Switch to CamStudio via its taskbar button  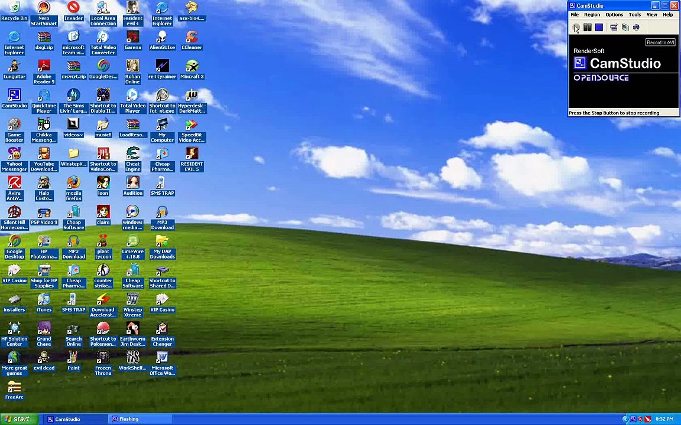tap(74, 419)
